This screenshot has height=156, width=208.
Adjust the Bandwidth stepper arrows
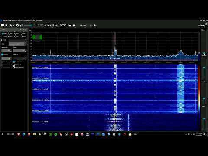pyautogui.click(x=11, y=51)
